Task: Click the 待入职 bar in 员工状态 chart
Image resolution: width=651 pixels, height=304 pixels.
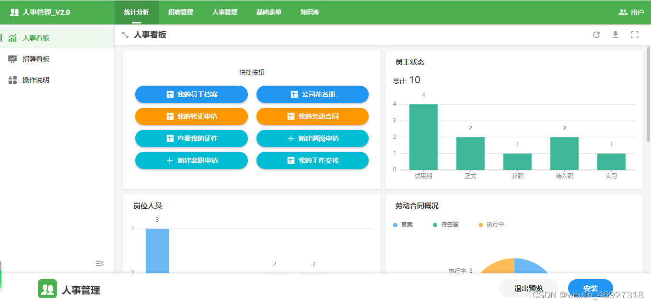Action: point(564,153)
